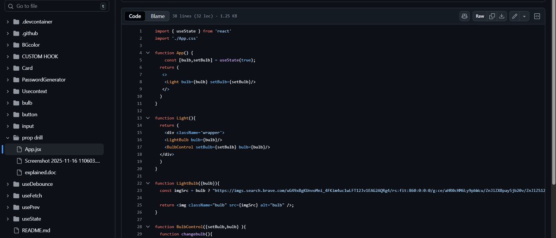Click the bulb folder icon

coord(16,103)
